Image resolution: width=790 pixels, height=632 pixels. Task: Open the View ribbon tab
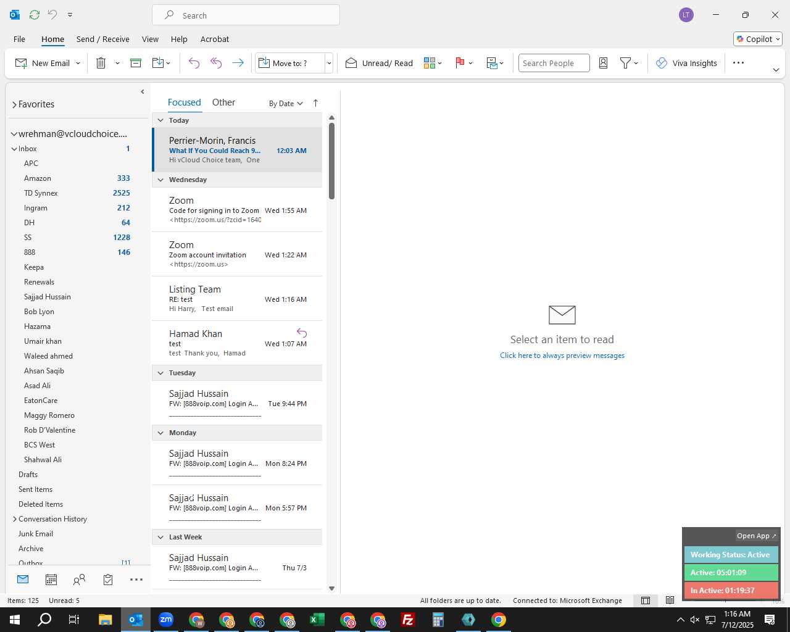(150, 39)
